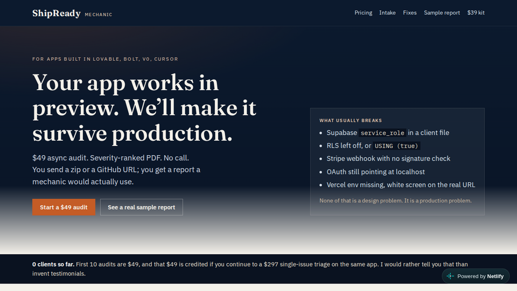Select the Fixes nav link

[x=409, y=12]
